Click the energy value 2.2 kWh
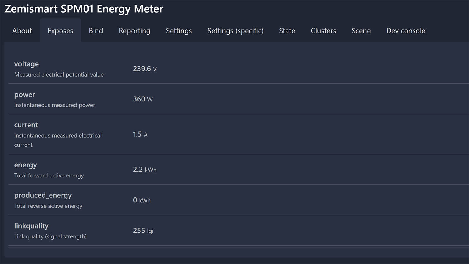Image resolution: width=469 pixels, height=264 pixels. tap(145, 169)
